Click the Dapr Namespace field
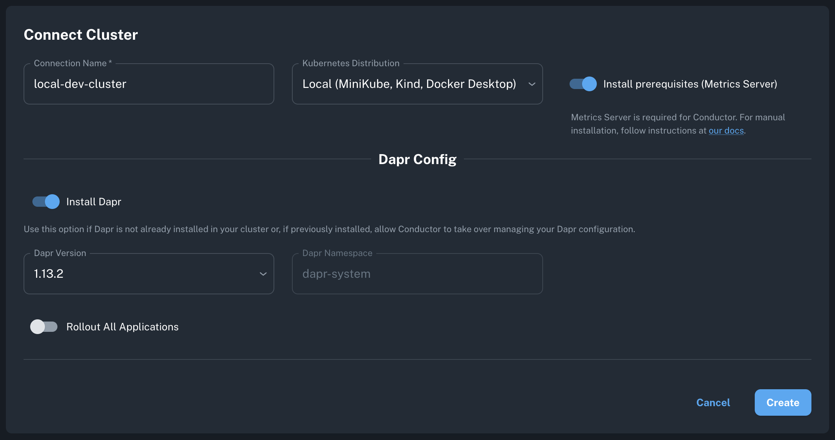The image size is (835, 440). tap(417, 274)
